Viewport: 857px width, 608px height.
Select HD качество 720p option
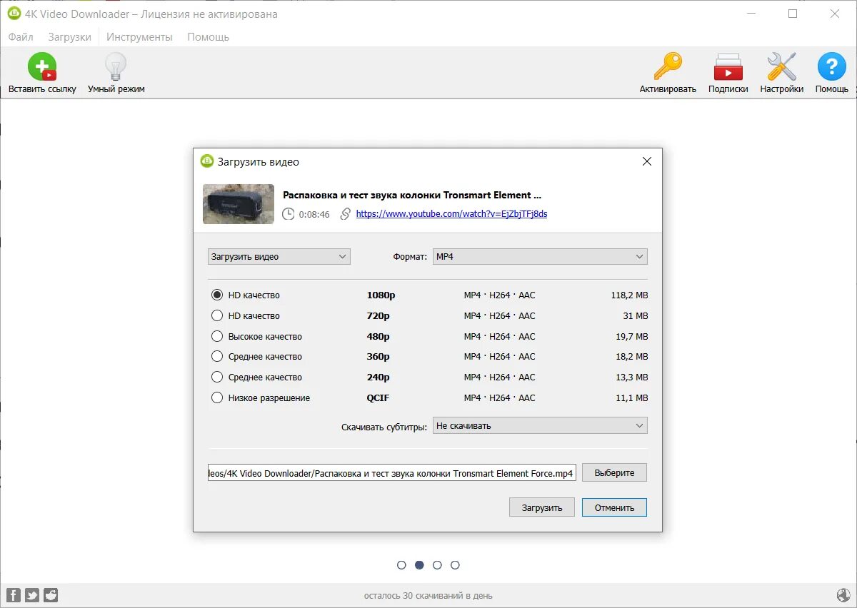tap(217, 315)
